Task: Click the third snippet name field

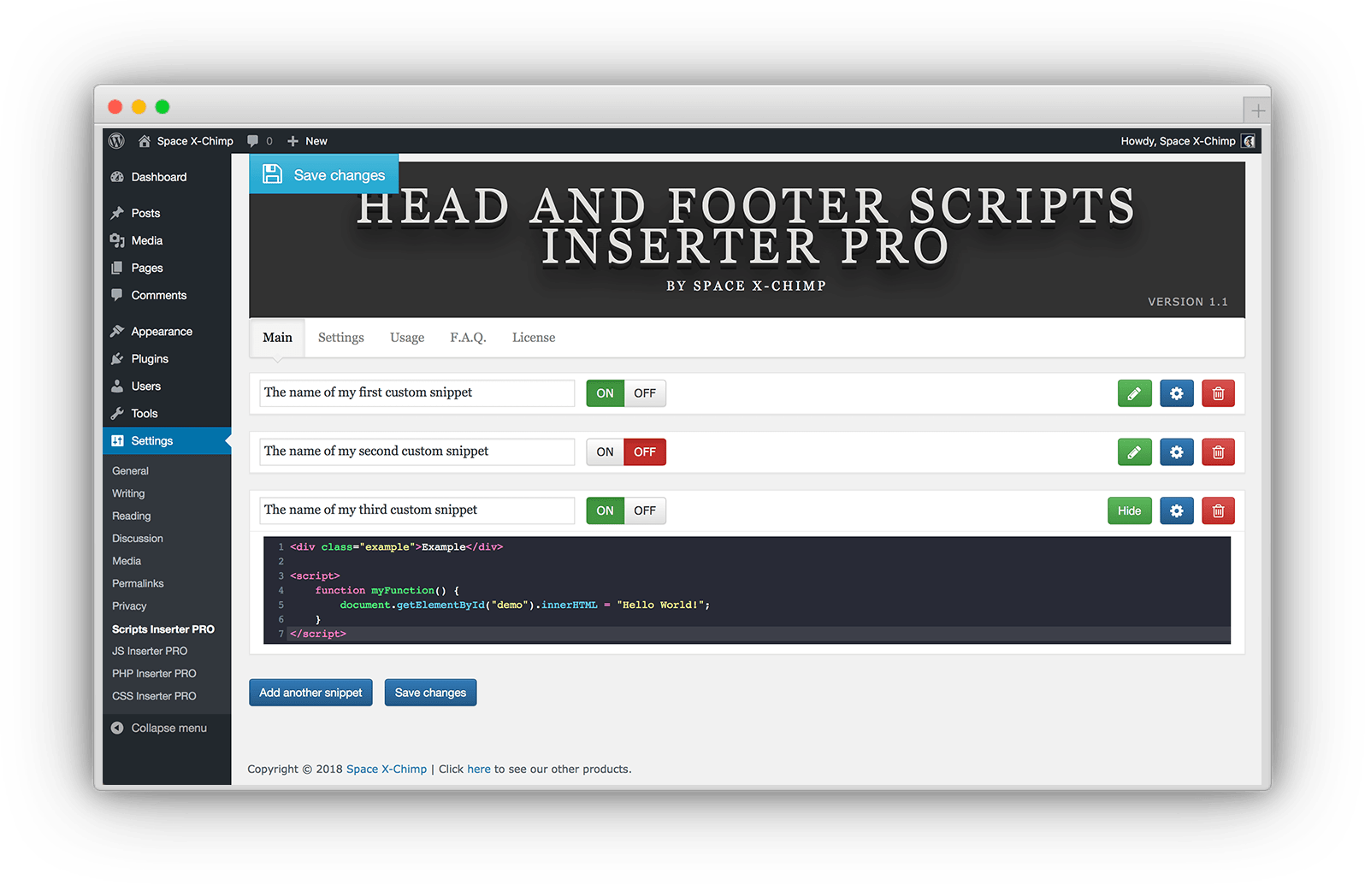Action: (x=417, y=510)
